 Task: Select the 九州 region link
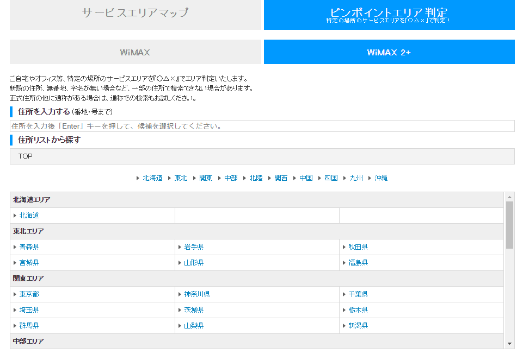click(355, 177)
